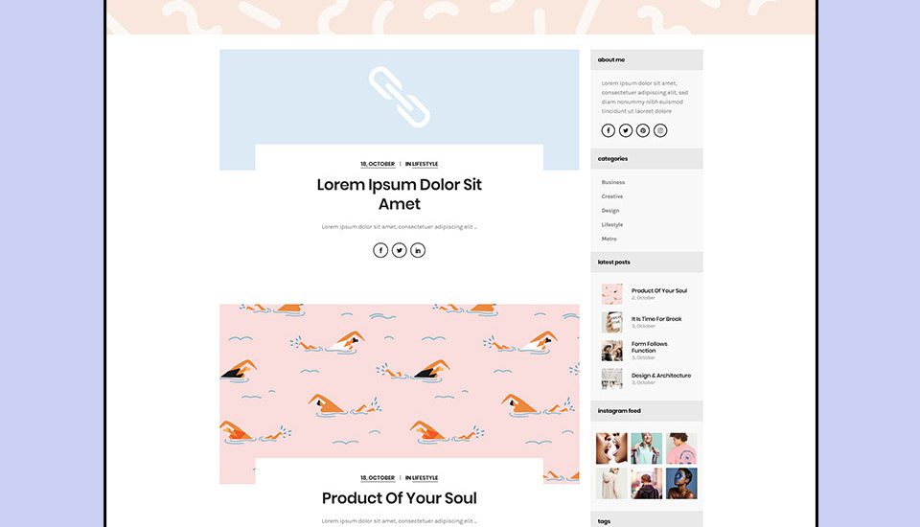Open the Business category
This screenshot has height=527, width=920.
[x=613, y=182]
